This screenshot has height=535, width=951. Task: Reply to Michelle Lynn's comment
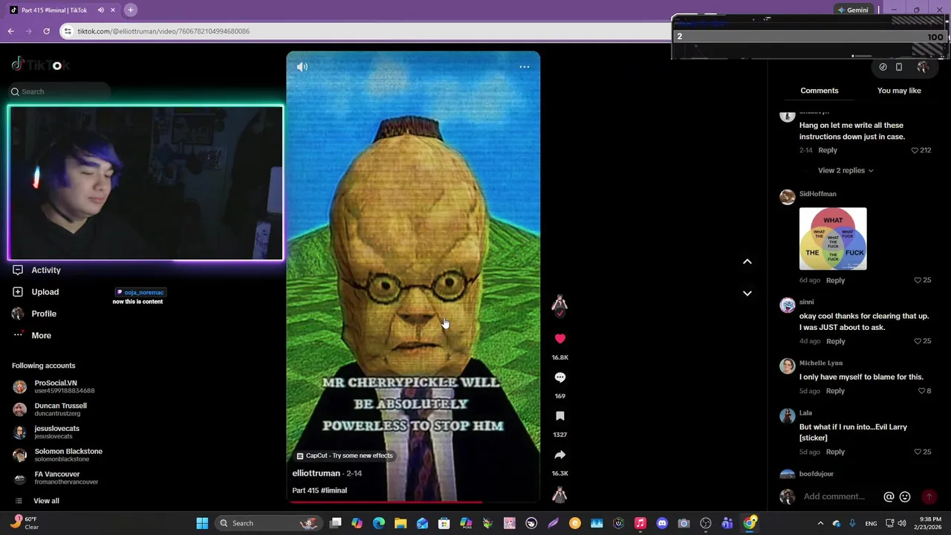tap(835, 391)
